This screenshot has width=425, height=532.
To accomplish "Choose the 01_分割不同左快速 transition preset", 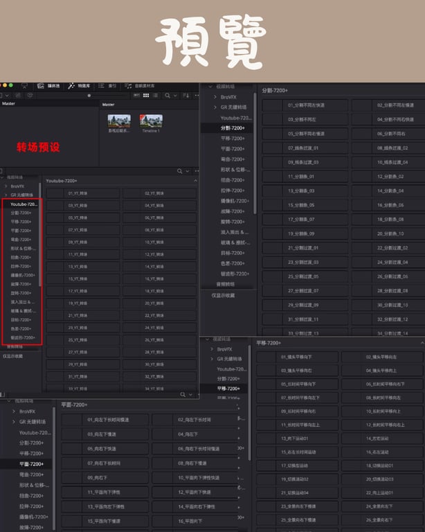I will point(305,105).
